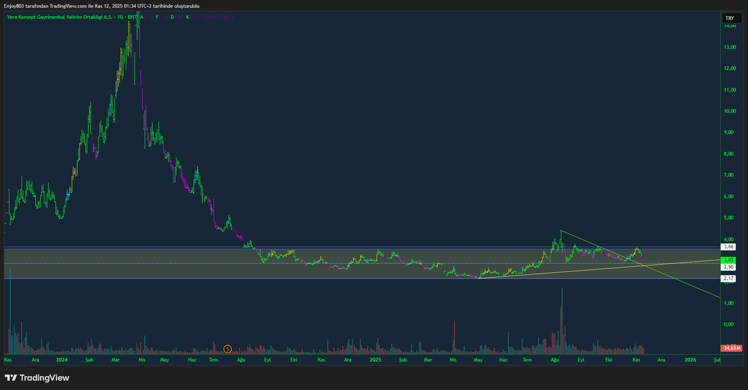
Task: Click the 2024 label on time axis
Action: [62, 359]
